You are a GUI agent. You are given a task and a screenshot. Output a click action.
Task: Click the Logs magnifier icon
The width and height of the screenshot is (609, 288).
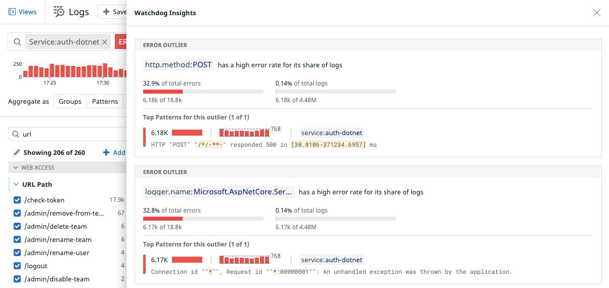59,12
